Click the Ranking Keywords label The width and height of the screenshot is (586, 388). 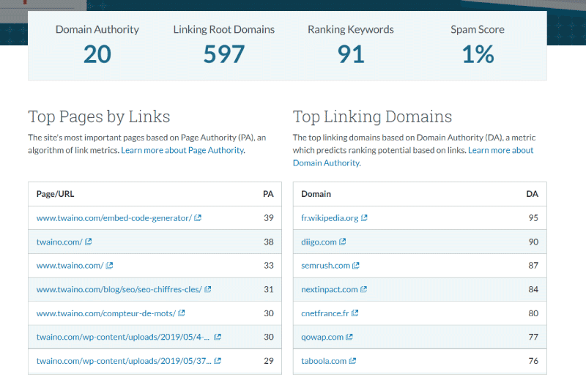[351, 29]
